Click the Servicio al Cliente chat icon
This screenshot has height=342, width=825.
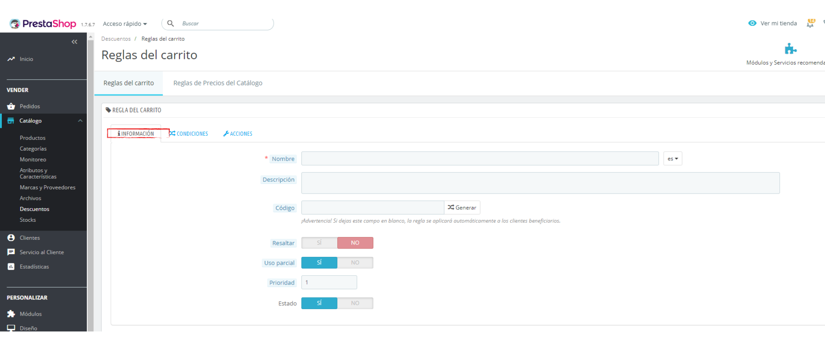point(11,252)
